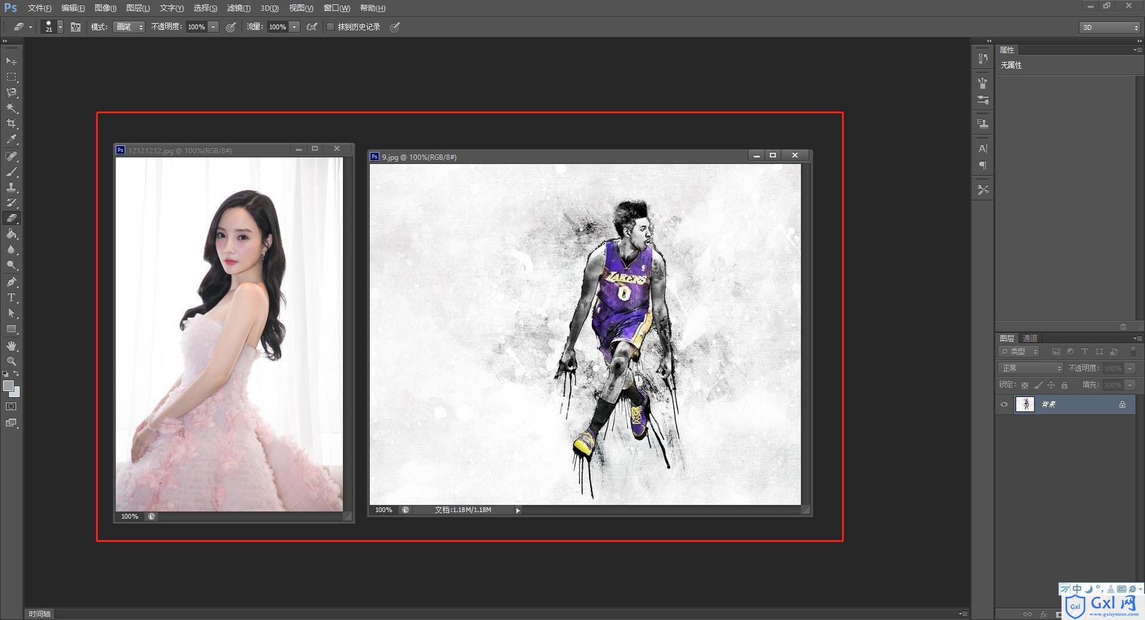The image size is (1145, 620).
Task: Toggle smart object layer filter
Action: tap(1113, 352)
